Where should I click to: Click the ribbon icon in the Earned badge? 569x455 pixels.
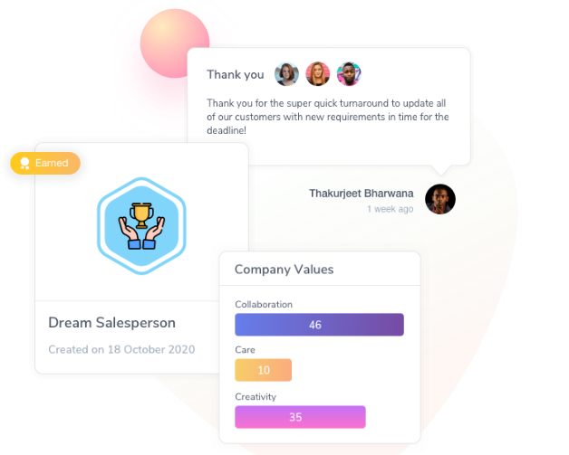(24, 164)
